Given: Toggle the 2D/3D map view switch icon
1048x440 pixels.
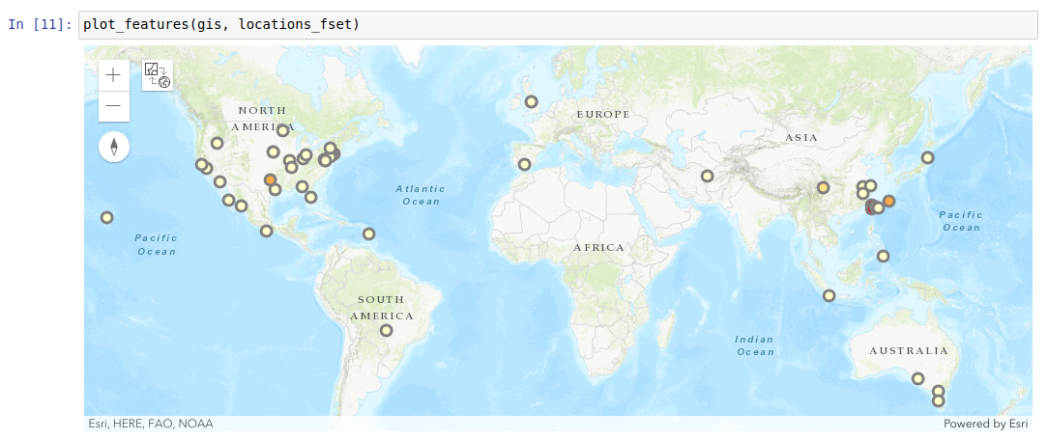Looking at the screenshot, I should tap(157, 75).
